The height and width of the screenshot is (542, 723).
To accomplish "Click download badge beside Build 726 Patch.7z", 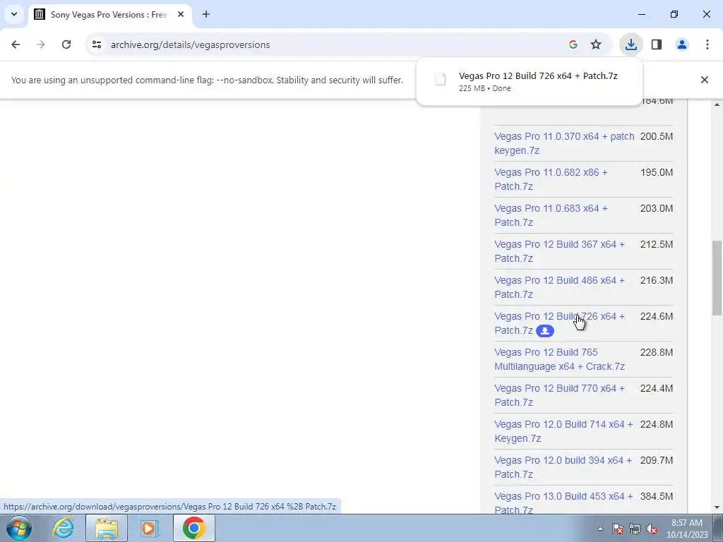I will [x=545, y=331].
